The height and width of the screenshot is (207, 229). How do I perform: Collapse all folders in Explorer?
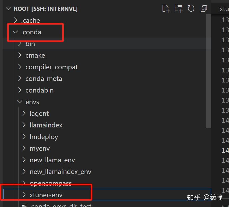pos(204,8)
